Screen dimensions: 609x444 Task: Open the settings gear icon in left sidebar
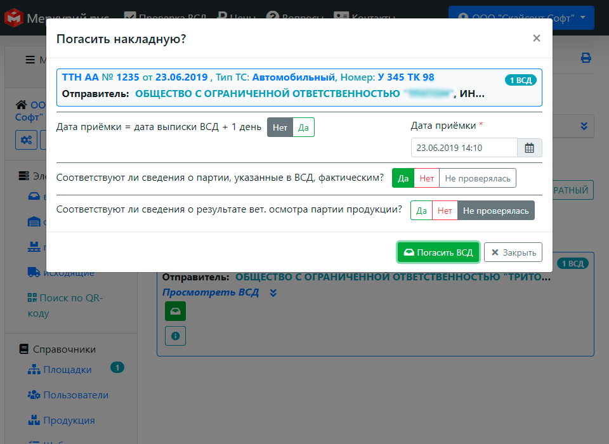(26, 140)
